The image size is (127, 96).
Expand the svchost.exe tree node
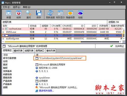pos(3,29)
